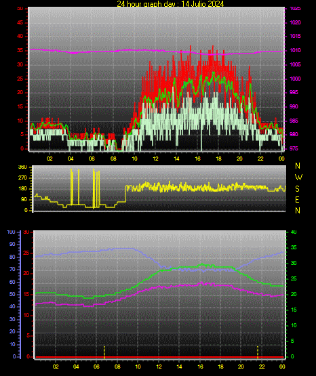Click the magenta 1000 pressure axis label

(295, 79)
